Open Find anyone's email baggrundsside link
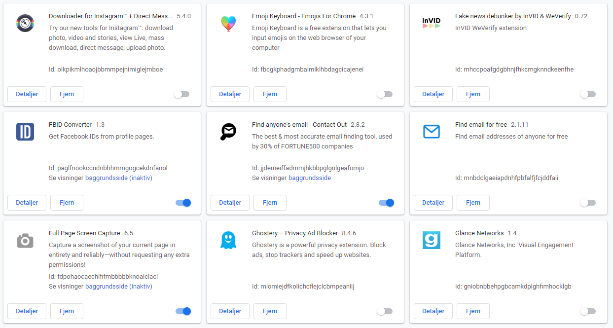This screenshot has width=613, height=328. [x=310, y=178]
